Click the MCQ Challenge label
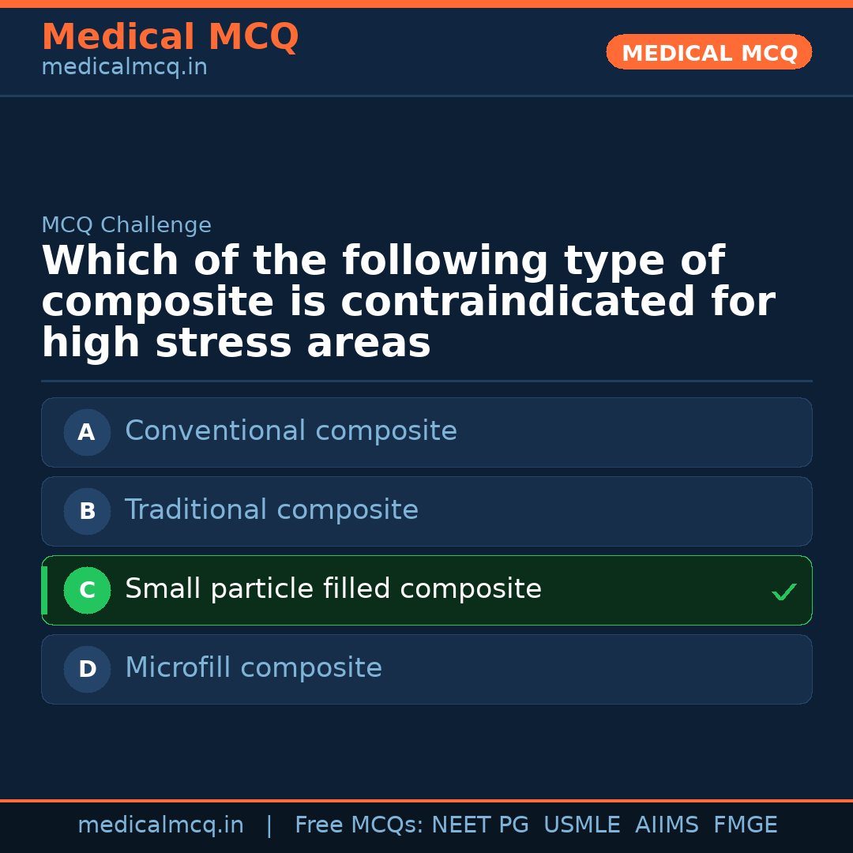 [x=126, y=225]
